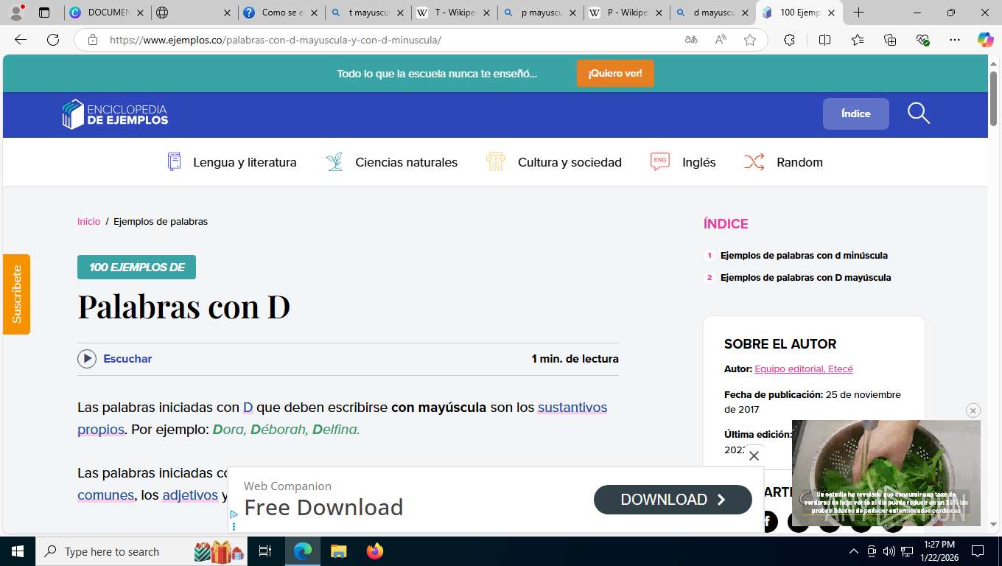The width and height of the screenshot is (1002, 566).
Task: Open Task View on taskbar
Action: point(265,551)
